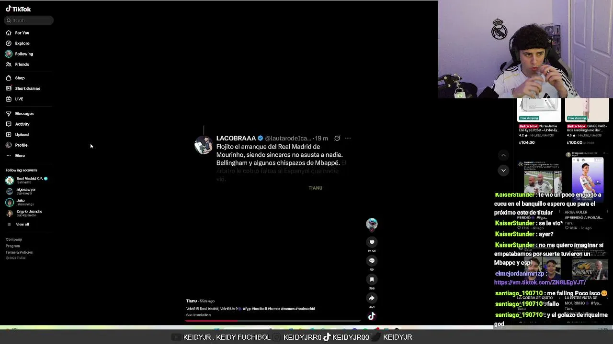
Task: Open the $104.00 Nurse Jamie product card
Action: [539, 122]
